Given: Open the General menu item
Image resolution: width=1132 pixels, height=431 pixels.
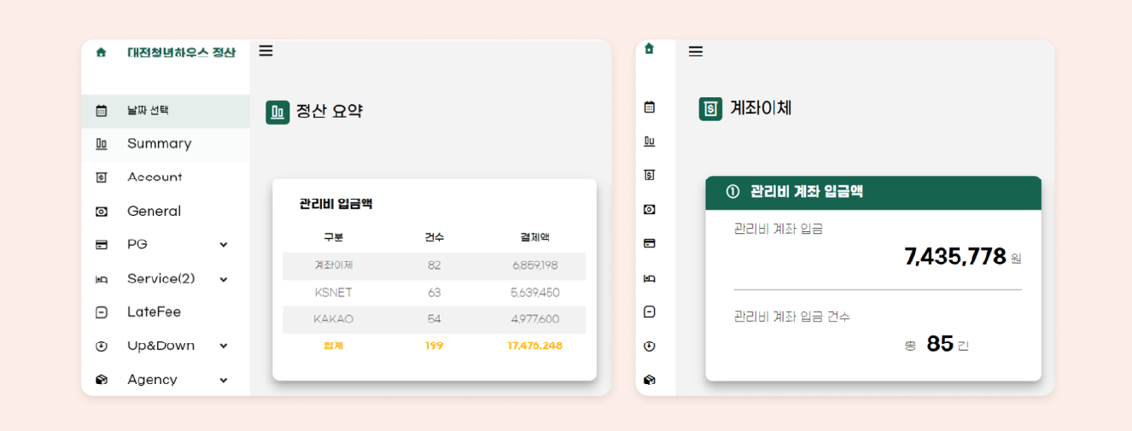Looking at the screenshot, I should 166,211.
